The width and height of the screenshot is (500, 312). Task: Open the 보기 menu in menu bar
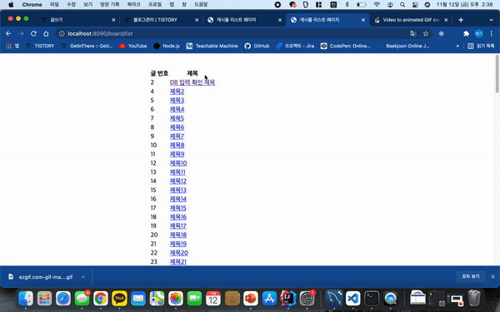(x=87, y=4)
